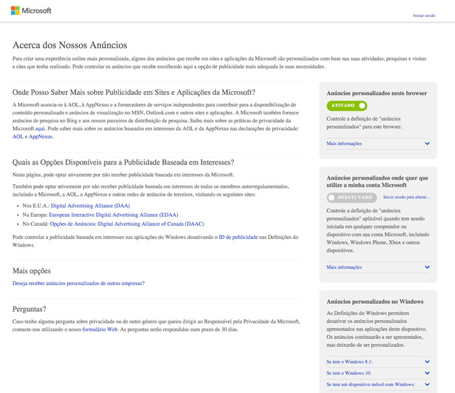The image size is (455, 393).
Task: Toggle the ATIVADO browser ads switch
Action: coord(346,105)
